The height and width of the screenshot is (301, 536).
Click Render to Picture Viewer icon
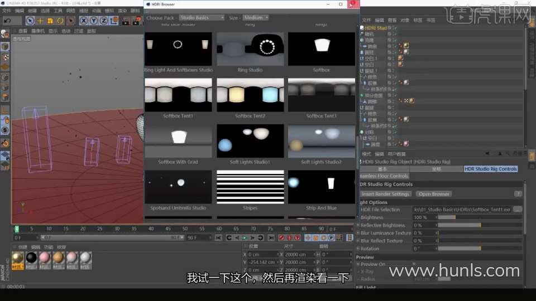[136, 21]
